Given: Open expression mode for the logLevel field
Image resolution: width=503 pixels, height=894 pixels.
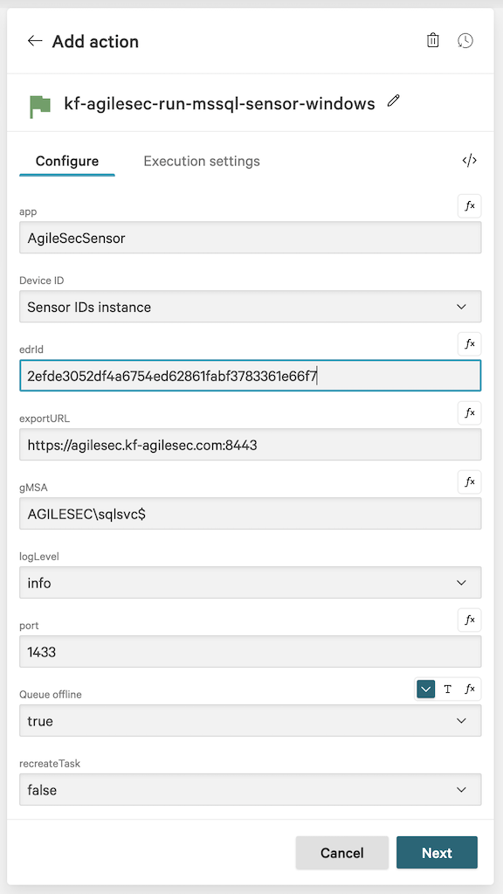Looking at the screenshot, I should pos(469,551).
